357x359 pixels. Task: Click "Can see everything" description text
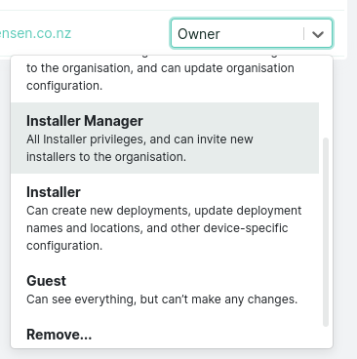pos(162,299)
